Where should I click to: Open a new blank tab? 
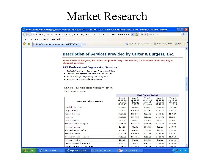coord(84,44)
